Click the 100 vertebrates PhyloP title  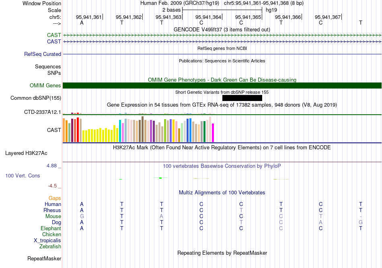click(x=222, y=166)
